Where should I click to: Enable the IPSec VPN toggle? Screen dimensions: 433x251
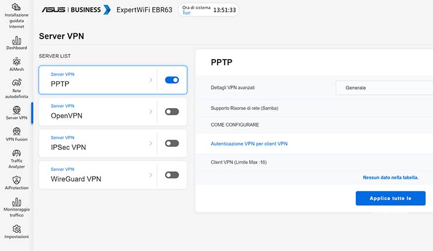coord(172,143)
